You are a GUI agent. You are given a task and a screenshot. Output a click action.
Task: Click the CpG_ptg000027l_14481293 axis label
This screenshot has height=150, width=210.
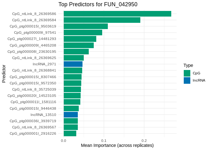[x=32, y=39]
